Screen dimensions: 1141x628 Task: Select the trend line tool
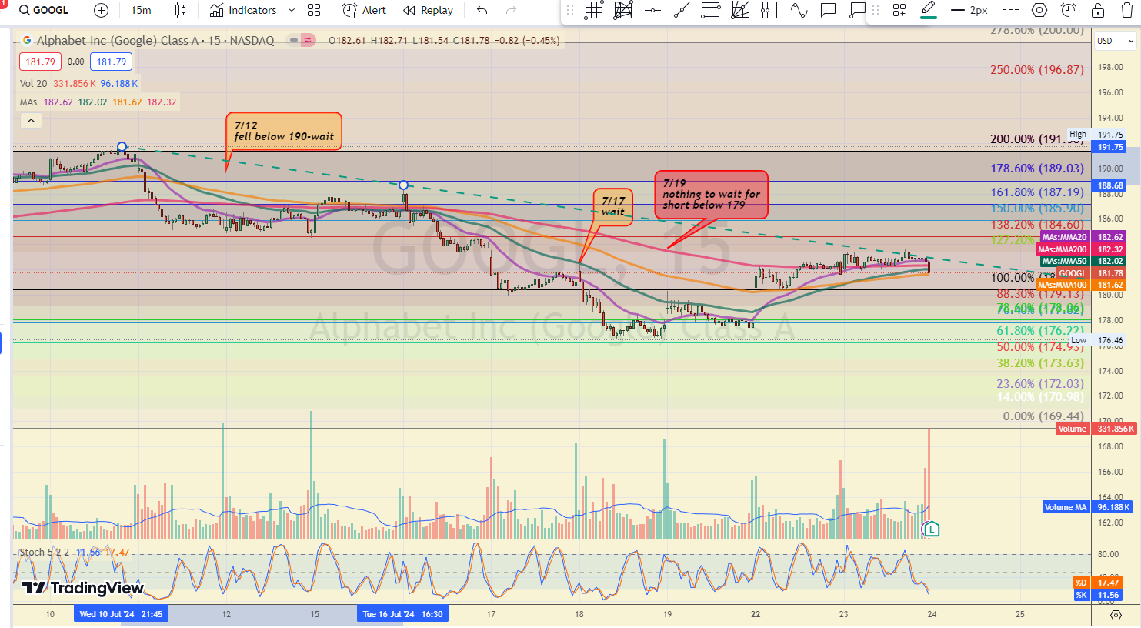[682, 10]
